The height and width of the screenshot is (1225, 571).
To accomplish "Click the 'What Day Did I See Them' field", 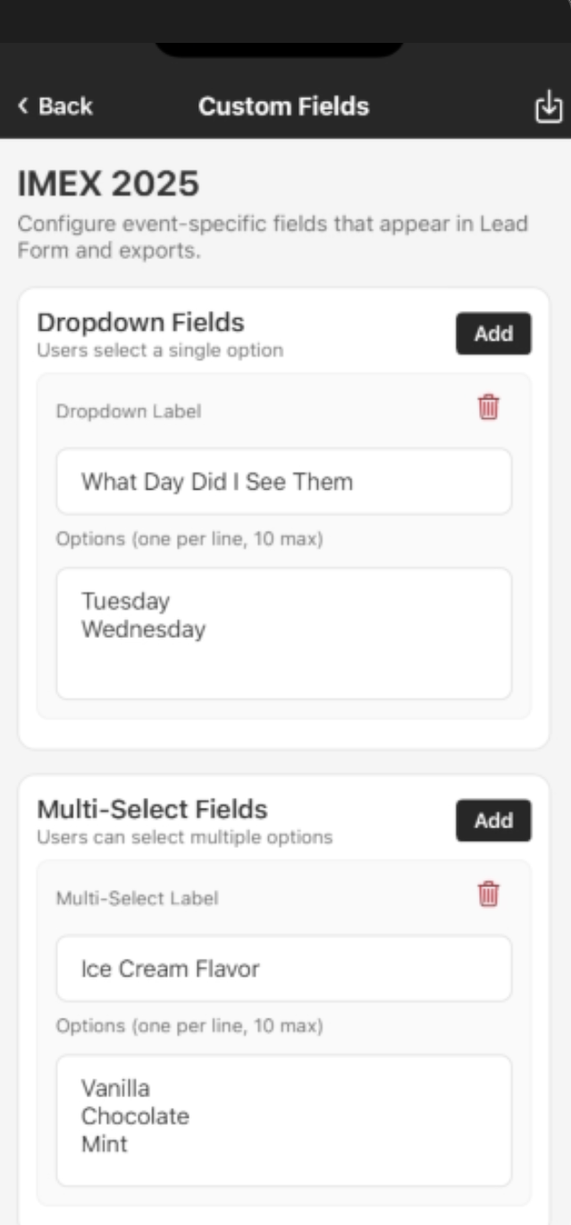I will [283, 482].
